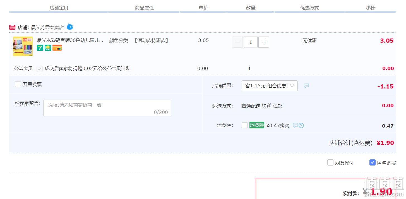Click the 数量 column header
This screenshot has height=199, width=406.
pos(251,8)
